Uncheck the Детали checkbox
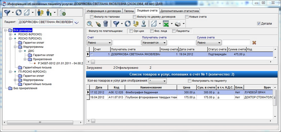This screenshot has height=132, width=281. 258,24
